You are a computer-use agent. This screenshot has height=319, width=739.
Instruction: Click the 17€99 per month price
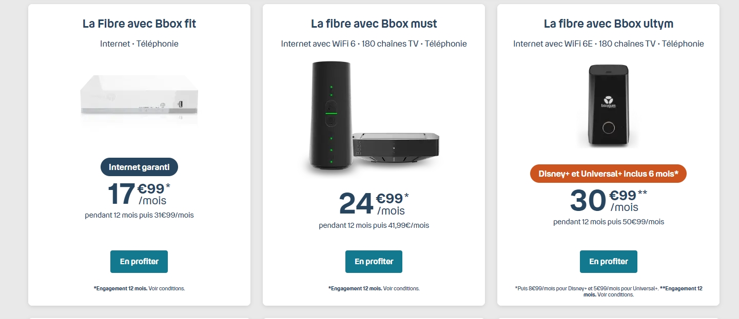139,194
